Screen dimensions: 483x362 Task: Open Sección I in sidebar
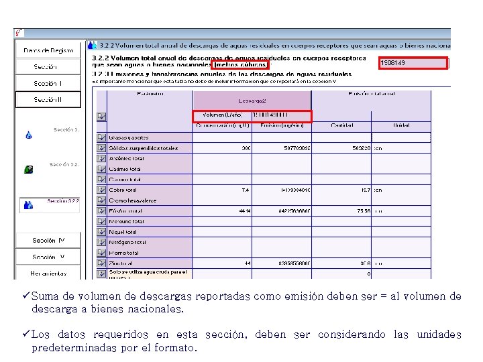[48, 66]
